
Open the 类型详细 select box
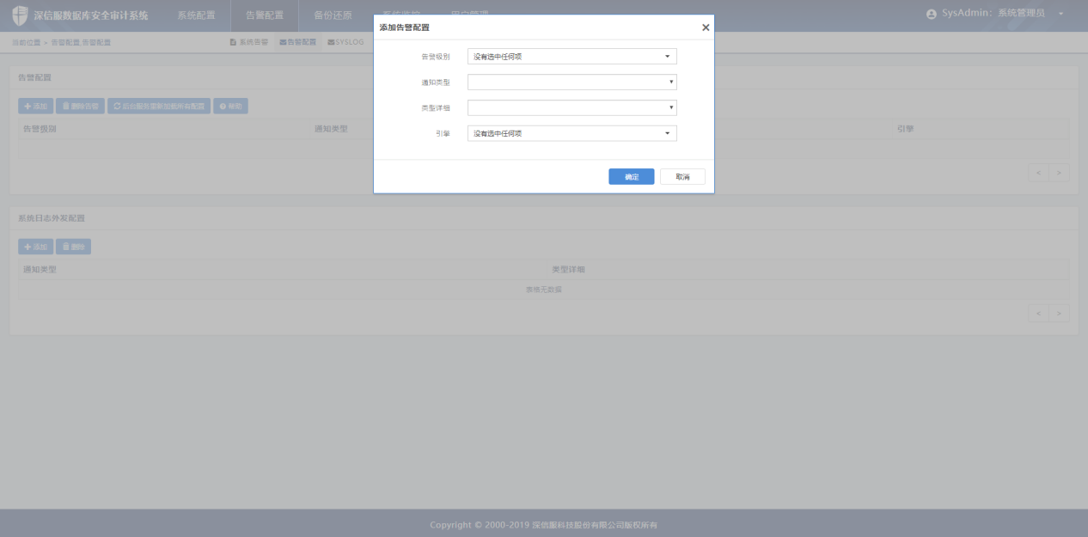(x=572, y=108)
